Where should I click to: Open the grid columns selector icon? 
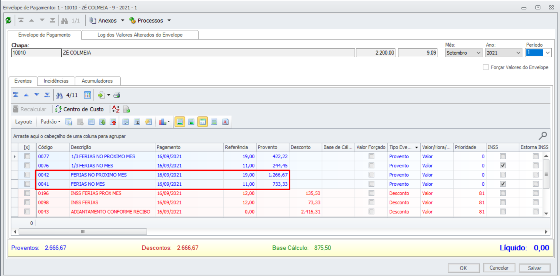[87, 95]
